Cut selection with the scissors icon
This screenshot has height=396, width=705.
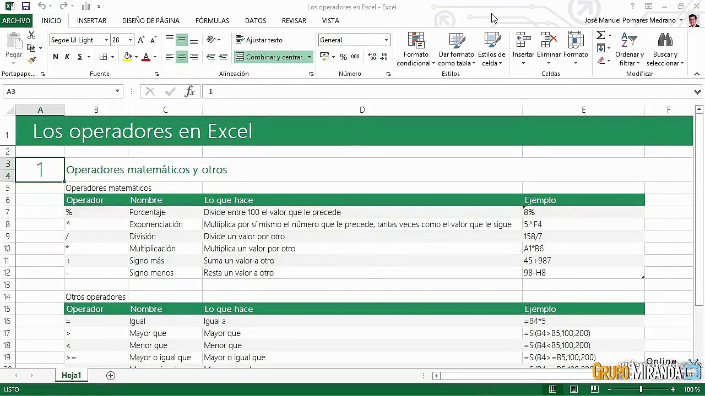point(31,35)
